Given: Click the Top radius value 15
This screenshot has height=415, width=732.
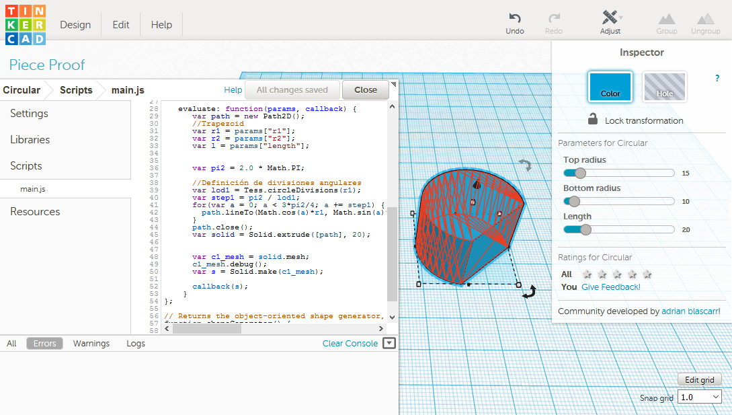Looking at the screenshot, I should click(686, 174).
